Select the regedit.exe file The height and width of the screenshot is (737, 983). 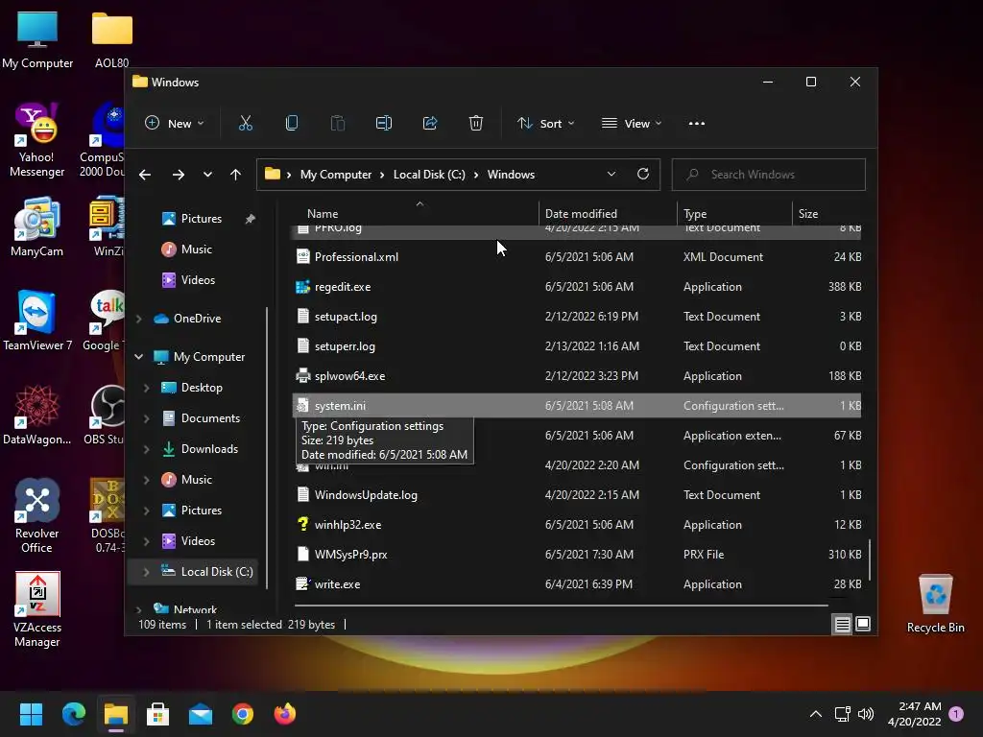click(577, 286)
